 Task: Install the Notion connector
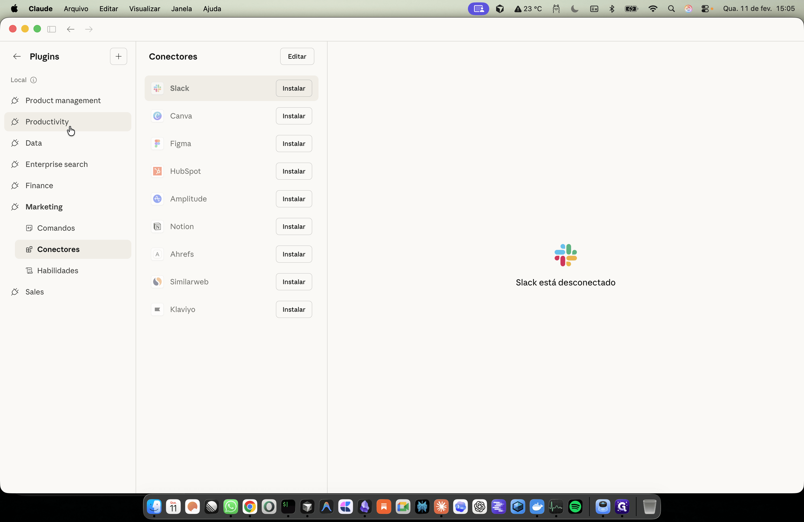point(294,226)
